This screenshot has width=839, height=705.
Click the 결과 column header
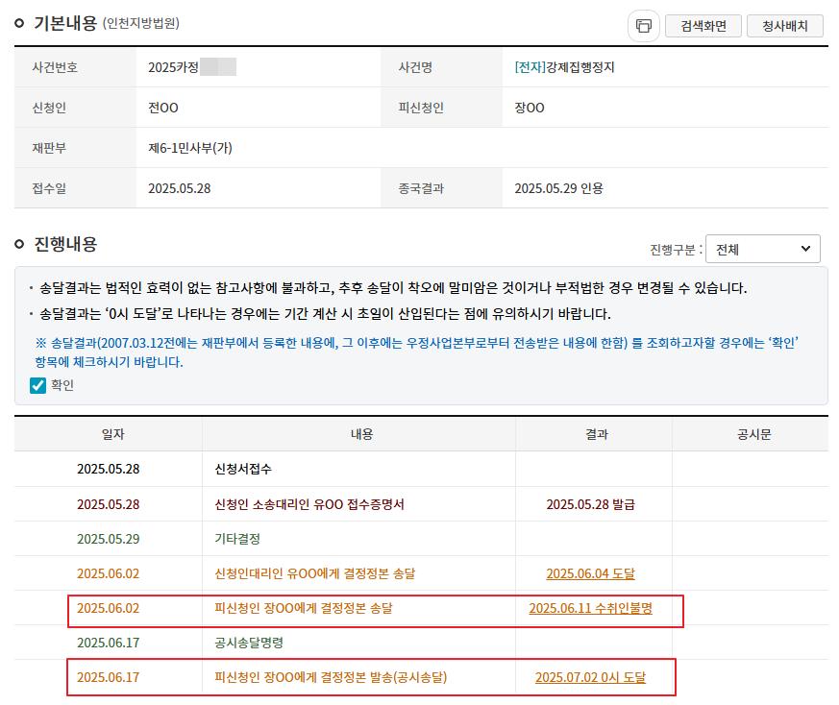tap(596, 434)
